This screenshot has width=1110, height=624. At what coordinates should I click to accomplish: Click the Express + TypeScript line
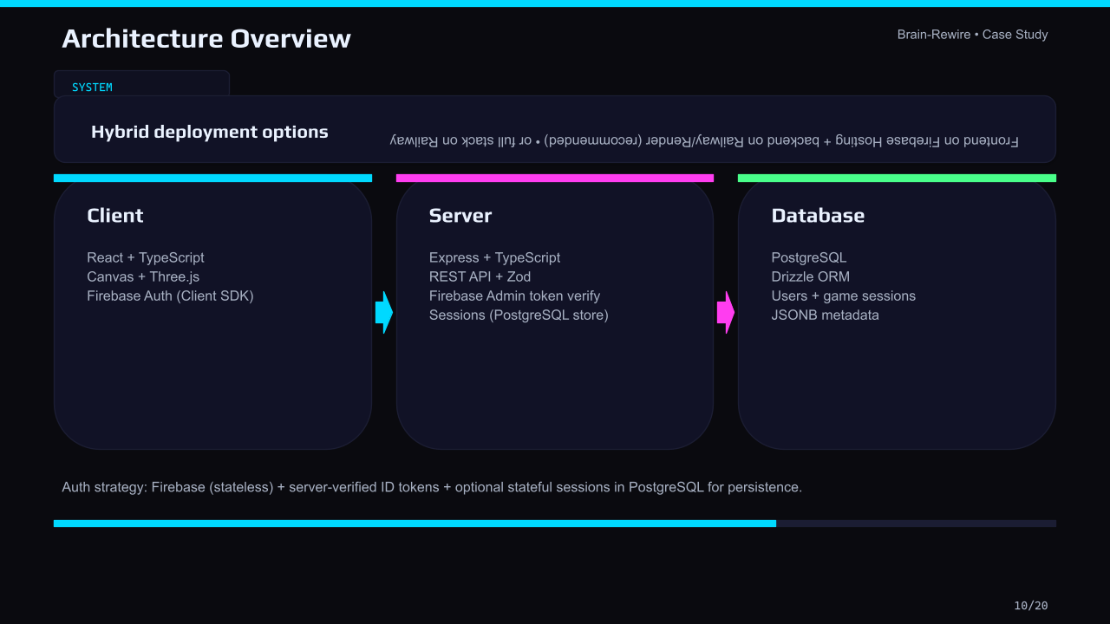494,257
